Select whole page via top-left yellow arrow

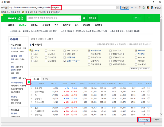pyautogui.click(x=2, y=15)
